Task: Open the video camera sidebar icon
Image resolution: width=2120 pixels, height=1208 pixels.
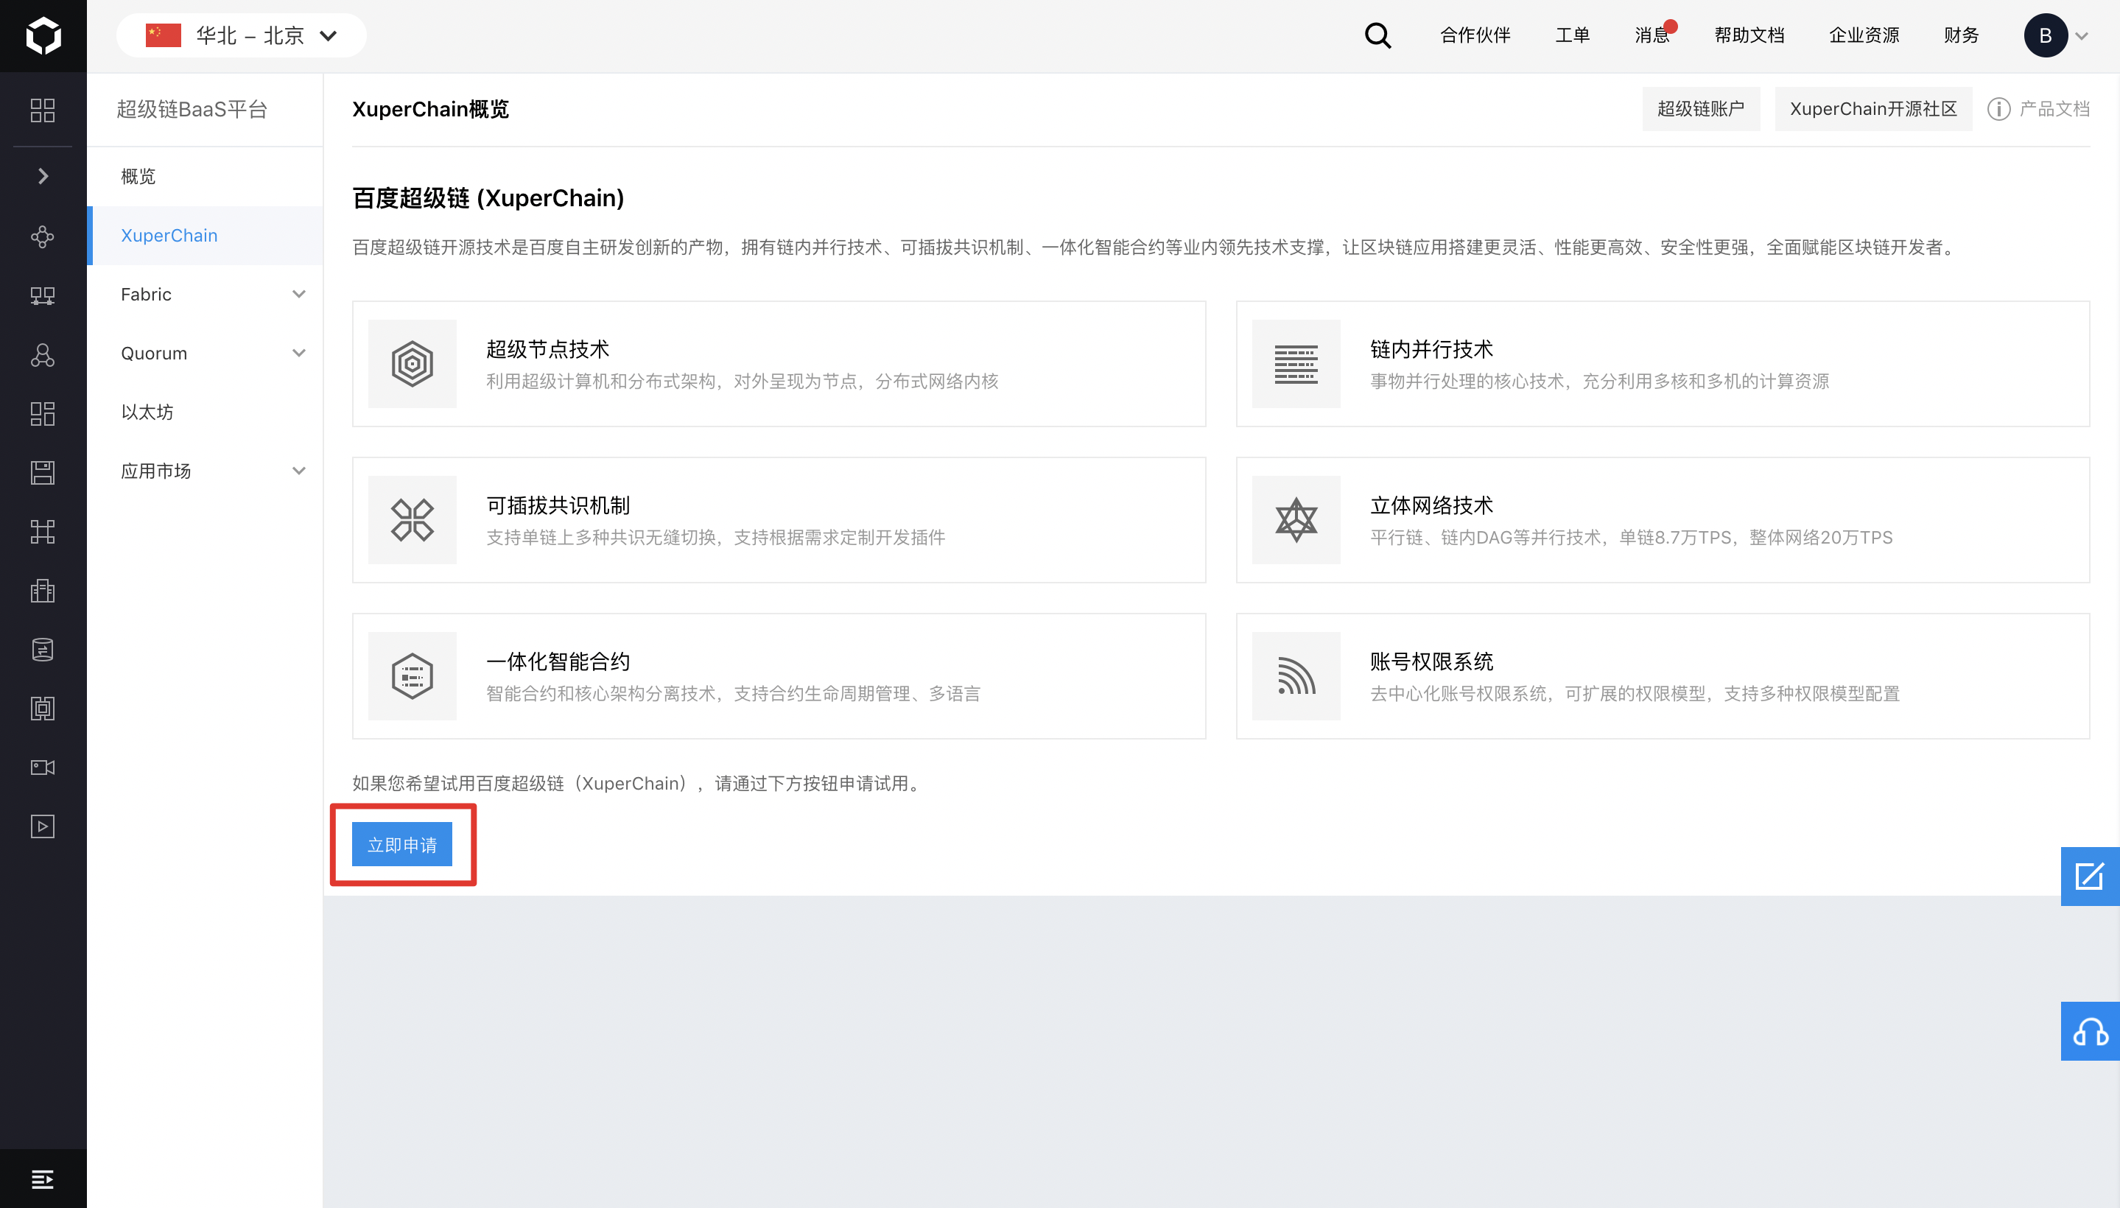Action: pos(42,767)
